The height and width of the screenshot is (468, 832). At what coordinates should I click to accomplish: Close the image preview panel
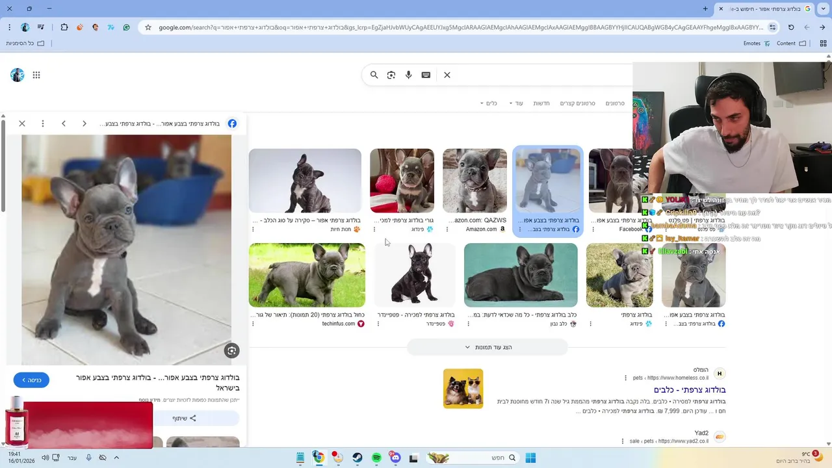pos(22,123)
